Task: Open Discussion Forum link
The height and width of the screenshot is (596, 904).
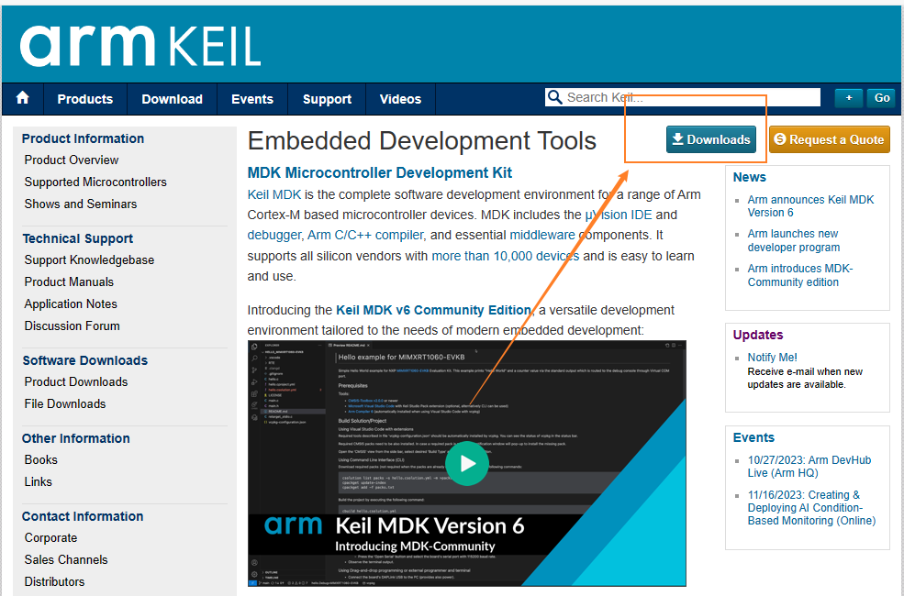Action: pyautogui.click(x=73, y=326)
